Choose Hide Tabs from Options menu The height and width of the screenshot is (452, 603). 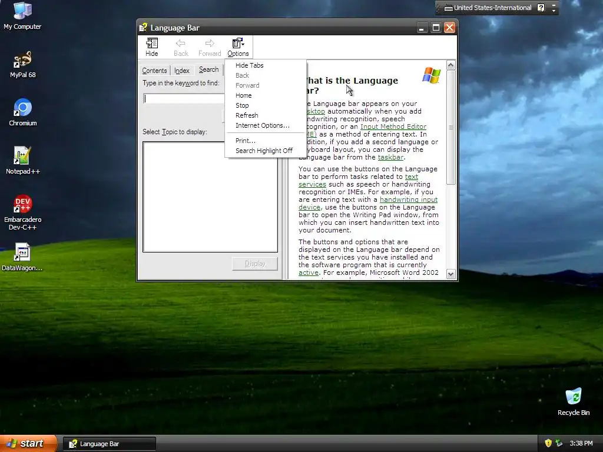(x=266, y=65)
